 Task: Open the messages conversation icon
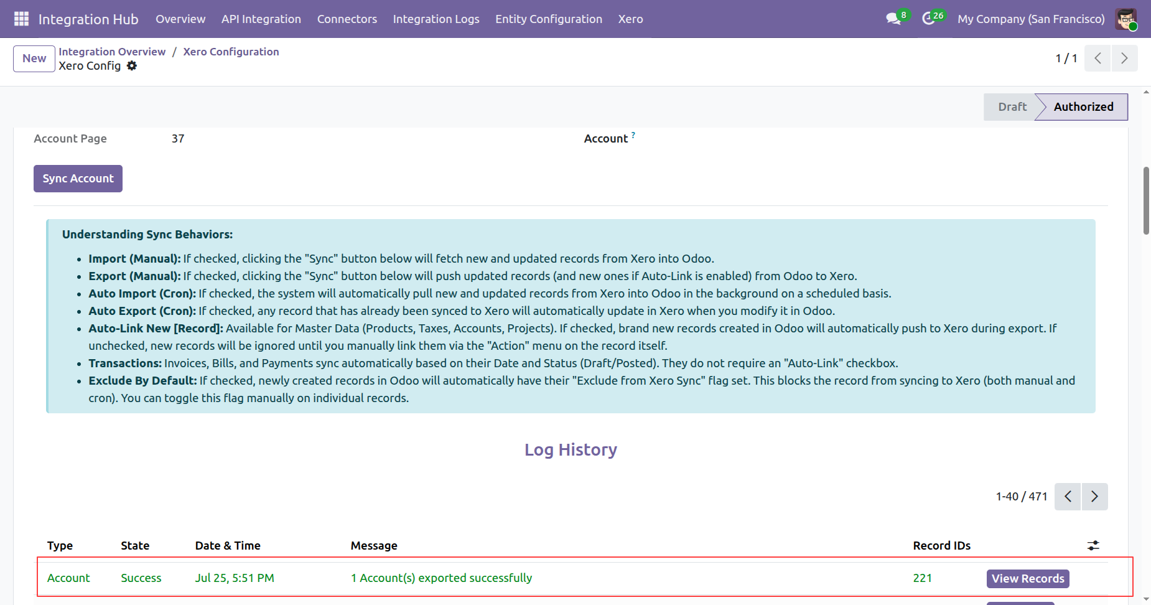[x=894, y=19]
